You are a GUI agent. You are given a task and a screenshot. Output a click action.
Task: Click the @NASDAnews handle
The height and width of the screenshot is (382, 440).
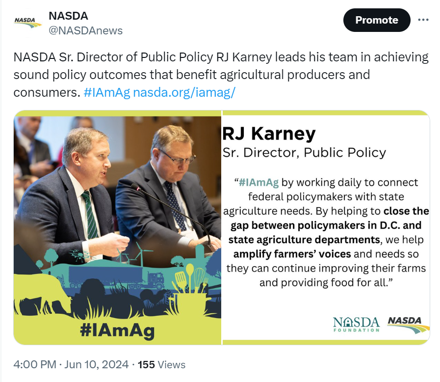click(85, 30)
